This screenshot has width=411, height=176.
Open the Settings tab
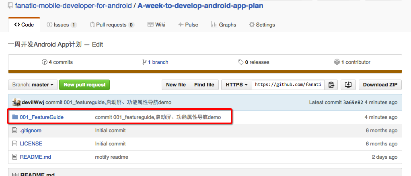point(262,25)
